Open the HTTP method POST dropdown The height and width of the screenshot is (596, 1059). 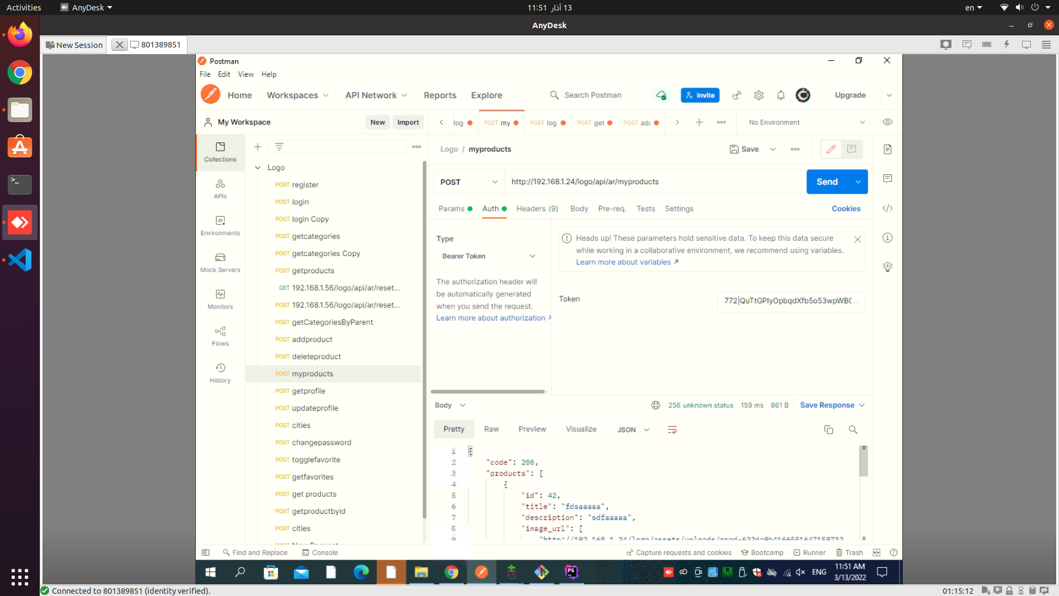tap(469, 182)
